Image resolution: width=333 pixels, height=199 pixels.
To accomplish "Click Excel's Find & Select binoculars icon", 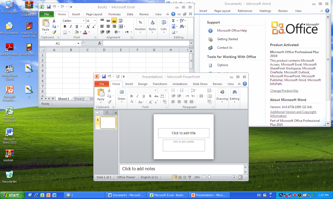I will pyautogui.click(x=182, y=26).
